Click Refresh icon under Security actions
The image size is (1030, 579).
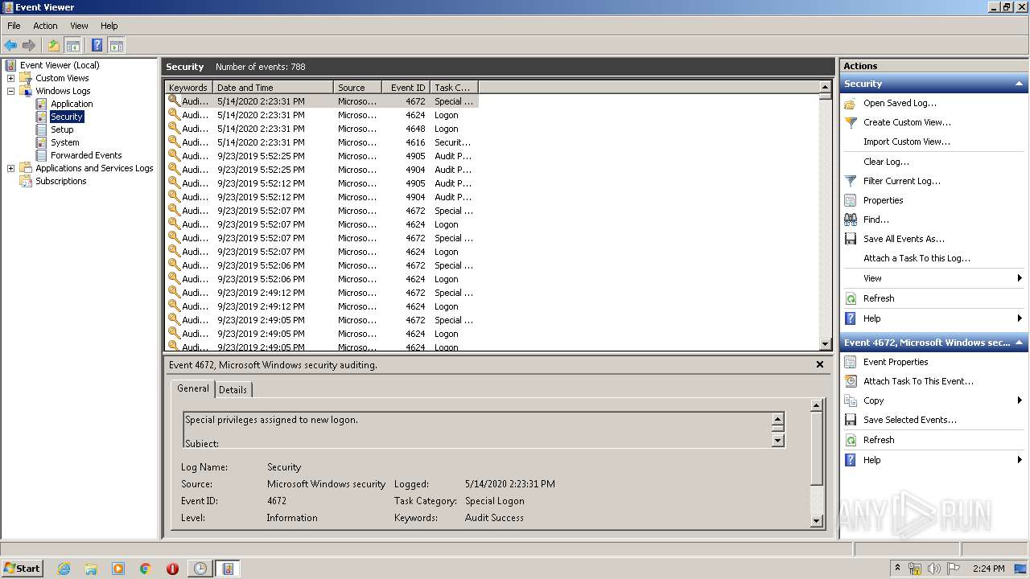point(851,298)
